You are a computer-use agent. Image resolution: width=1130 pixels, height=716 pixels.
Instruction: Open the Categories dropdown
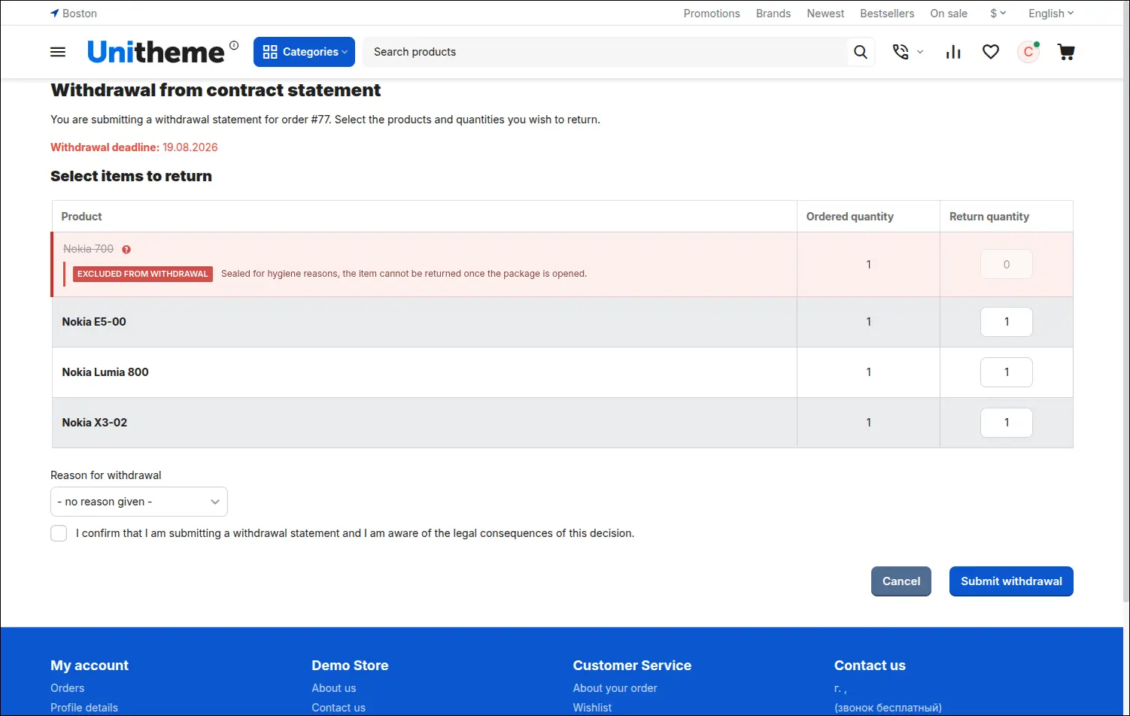click(304, 52)
